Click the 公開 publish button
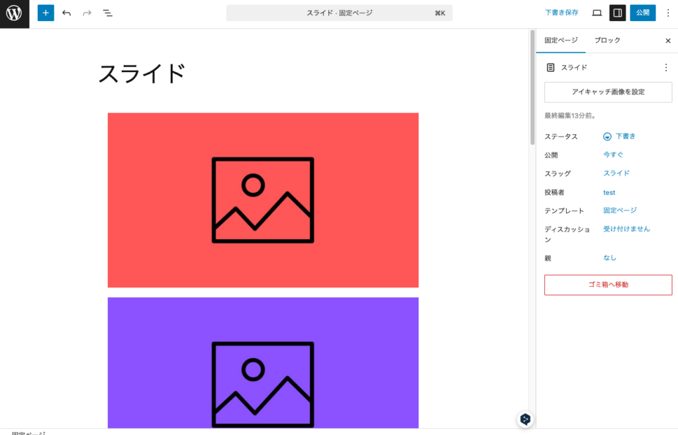 point(642,13)
